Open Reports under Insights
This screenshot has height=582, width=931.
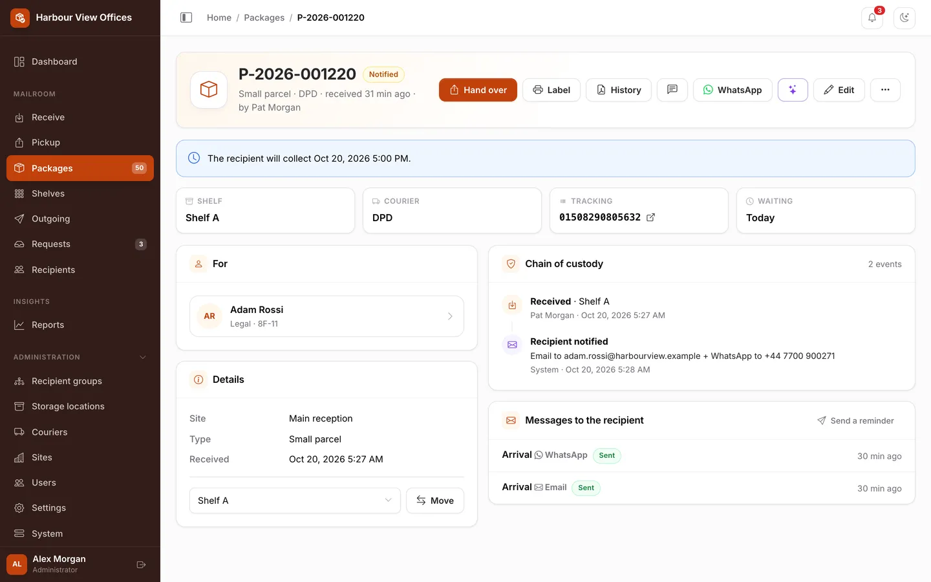[80, 325]
